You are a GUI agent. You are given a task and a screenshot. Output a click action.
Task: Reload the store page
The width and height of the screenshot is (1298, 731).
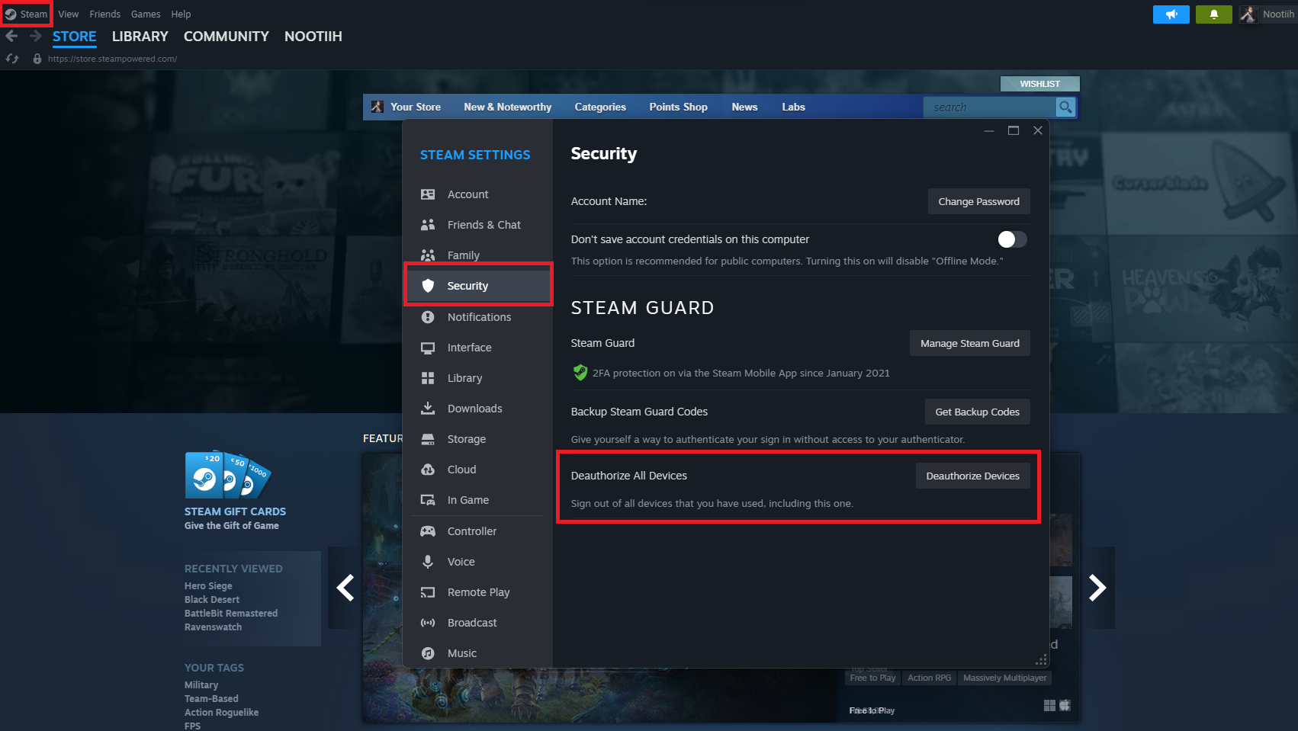12,59
